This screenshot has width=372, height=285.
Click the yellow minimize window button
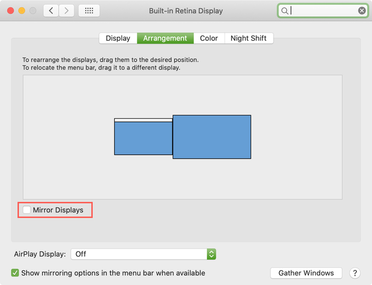click(22, 11)
